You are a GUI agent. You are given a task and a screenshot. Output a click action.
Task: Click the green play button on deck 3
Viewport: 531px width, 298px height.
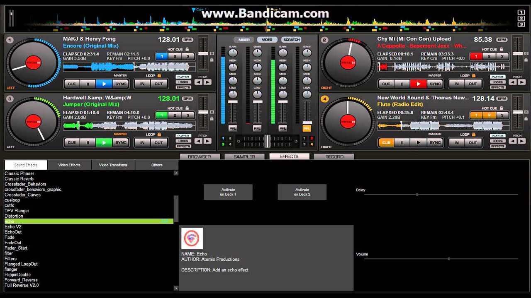104,142
